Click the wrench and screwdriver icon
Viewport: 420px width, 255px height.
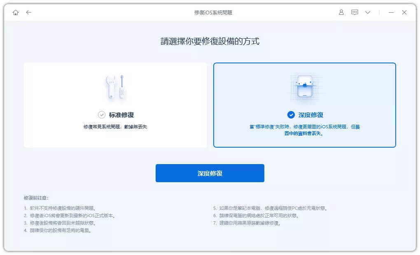pyautogui.click(x=115, y=87)
